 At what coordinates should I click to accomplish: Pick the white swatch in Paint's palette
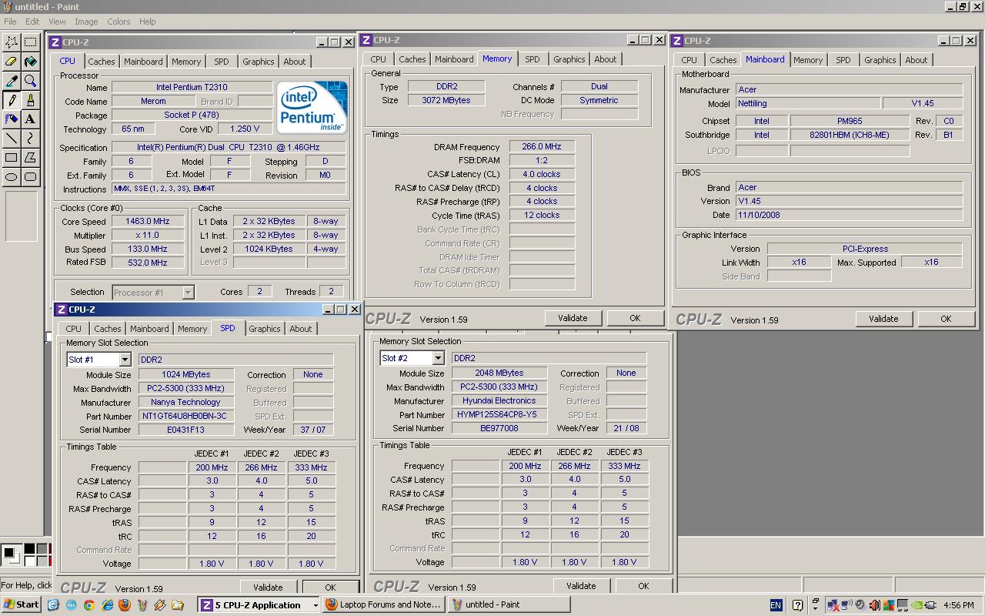point(29,561)
